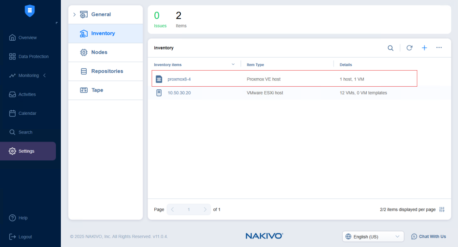Add a new inventory item
The width and height of the screenshot is (458, 247).
click(x=424, y=48)
